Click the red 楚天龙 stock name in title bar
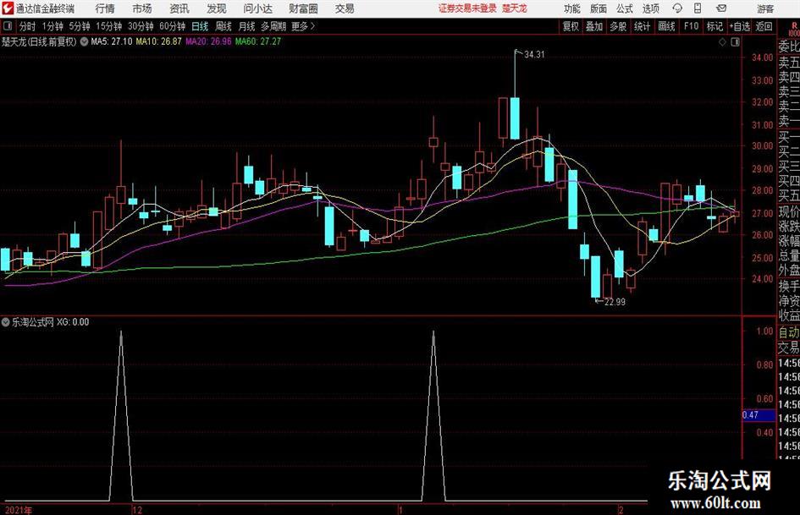800x515 pixels. 515,8
